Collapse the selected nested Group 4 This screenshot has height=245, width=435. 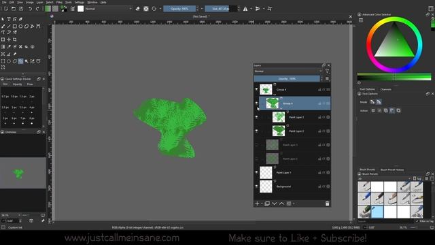tap(281, 109)
